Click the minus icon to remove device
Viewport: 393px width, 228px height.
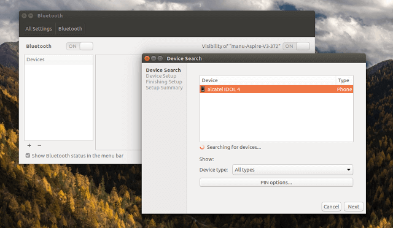pos(39,145)
